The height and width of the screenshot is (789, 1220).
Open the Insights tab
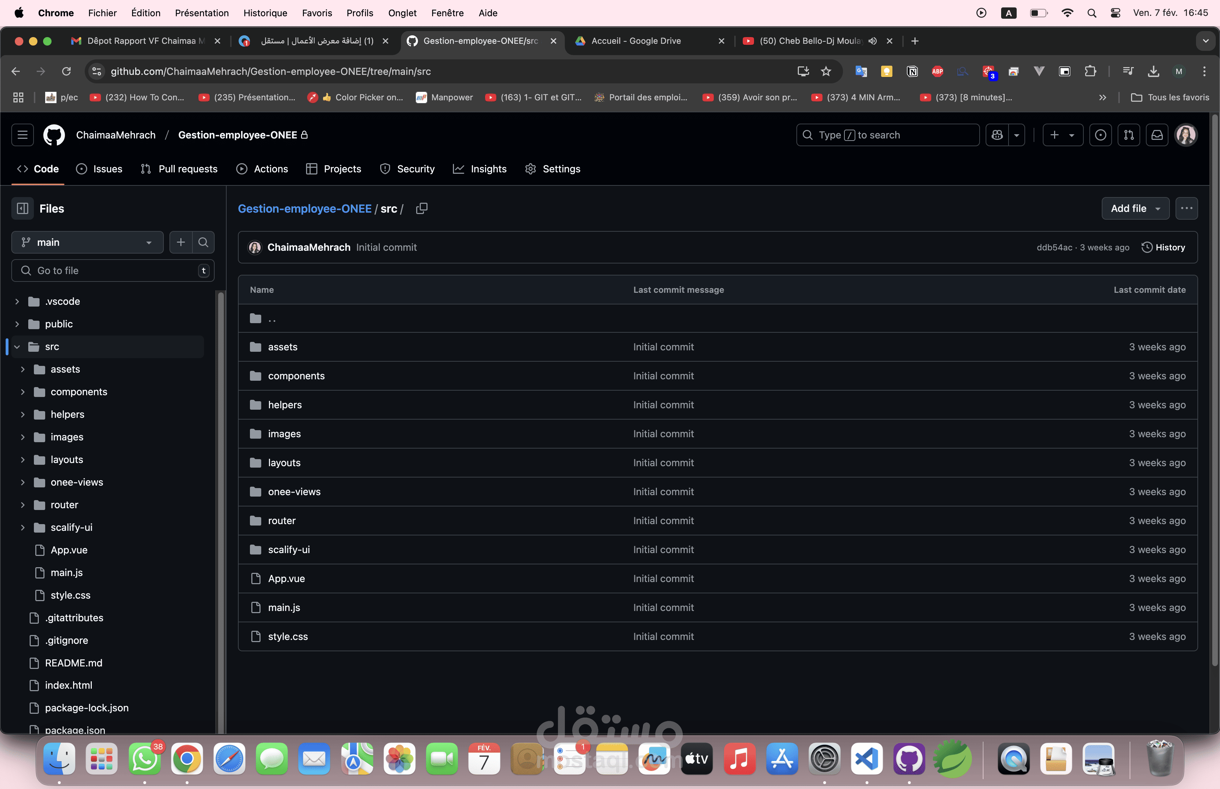[480, 169]
